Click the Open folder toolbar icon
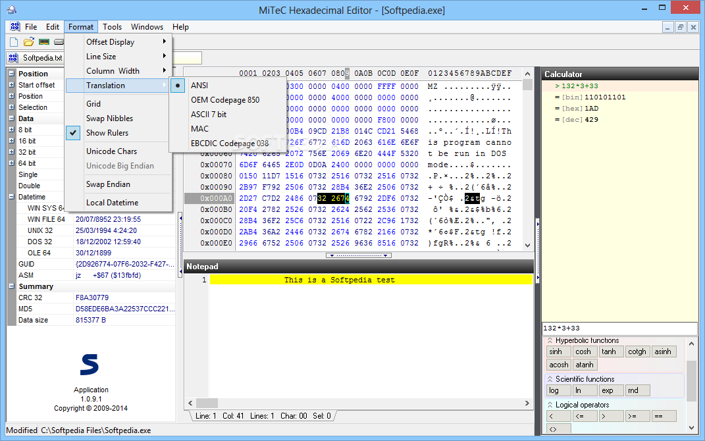The height and width of the screenshot is (441, 705). tap(29, 42)
